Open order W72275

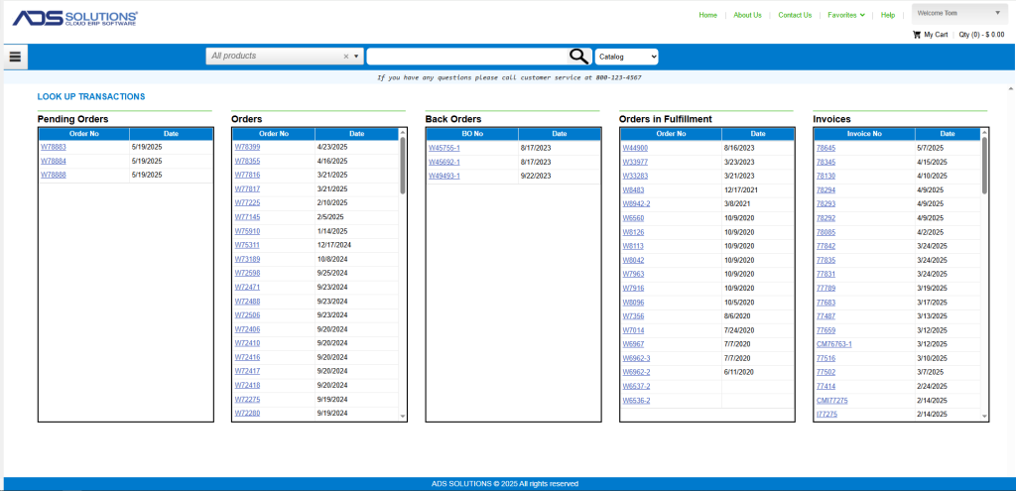pyautogui.click(x=247, y=399)
